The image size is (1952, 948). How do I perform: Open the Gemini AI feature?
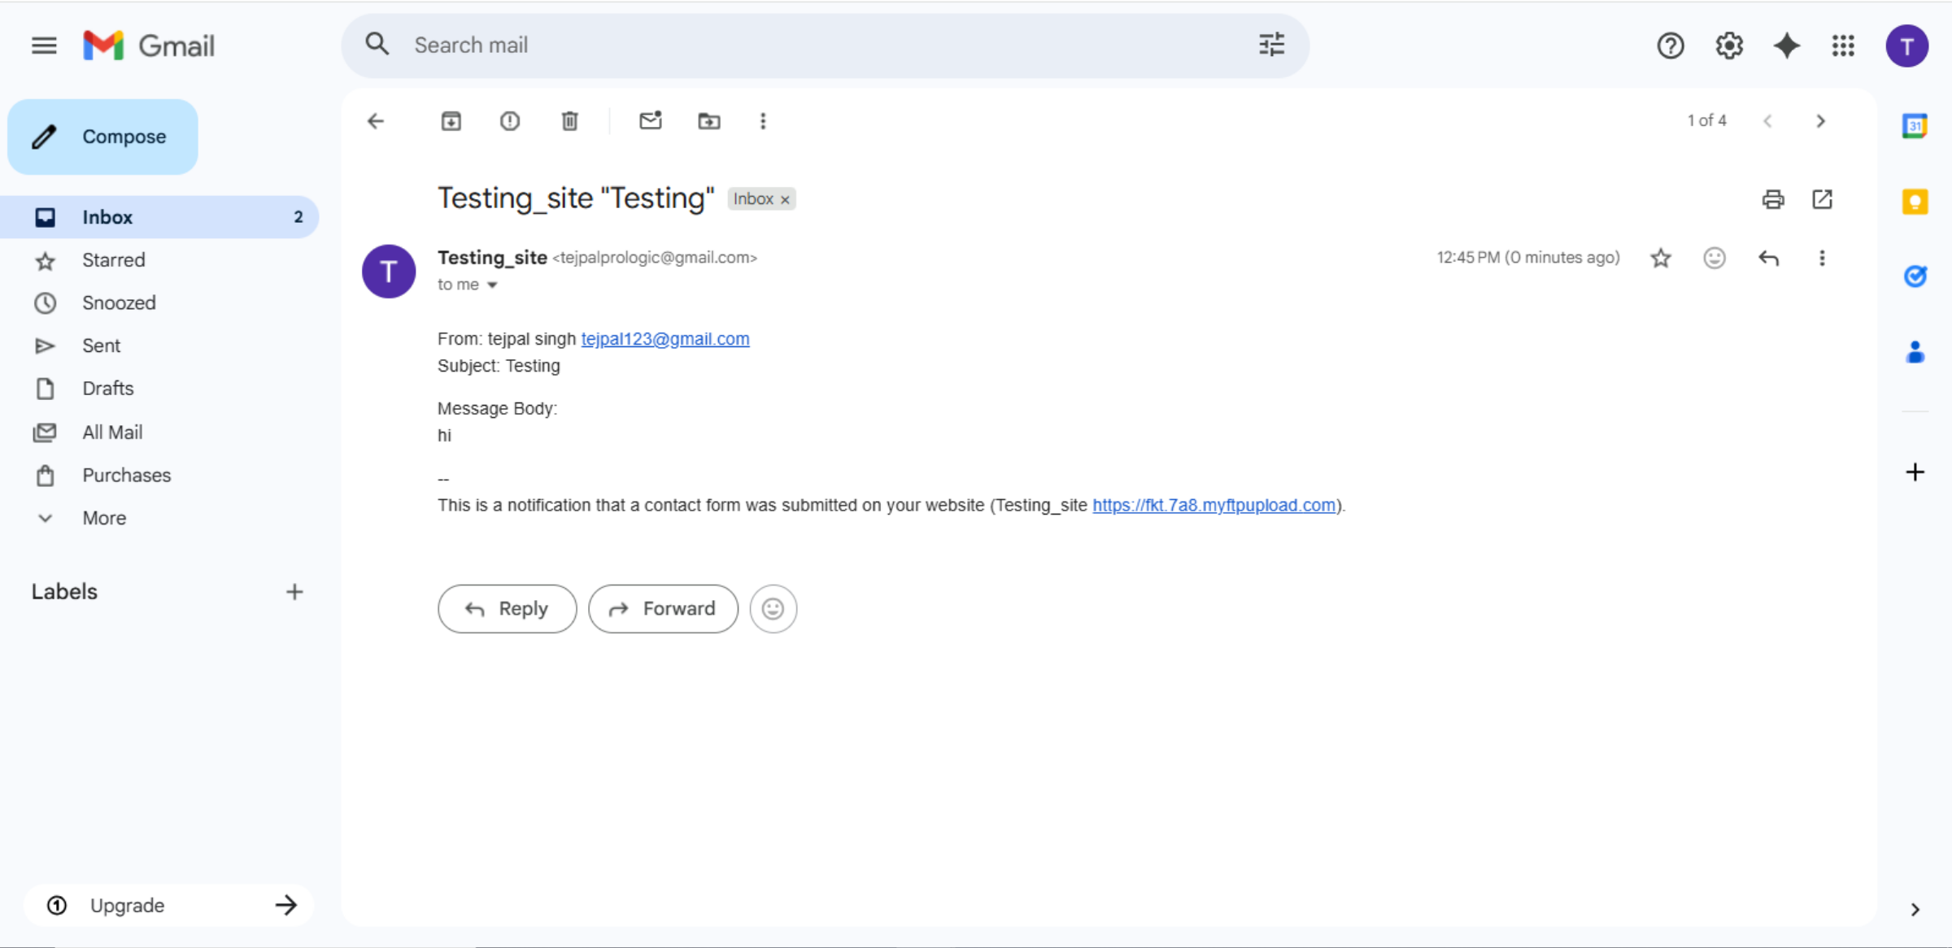click(x=1786, y=46)
